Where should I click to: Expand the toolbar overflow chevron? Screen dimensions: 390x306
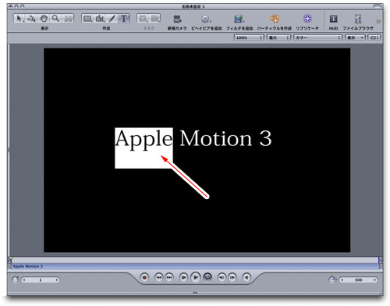378,21
